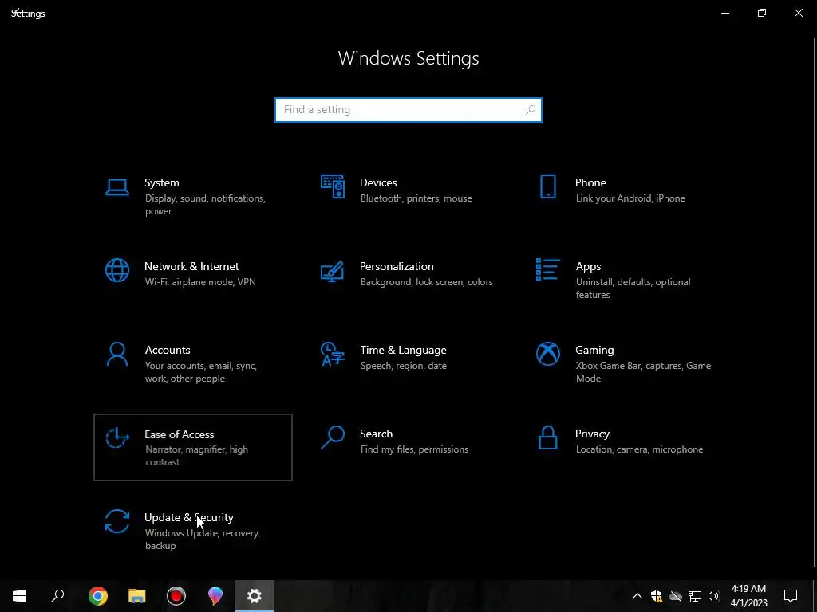Viewport: 817px width, 612px height.
Task: Click 'Xbox Game Bar, captures, Game Mode' text
Action: (643, 372)
